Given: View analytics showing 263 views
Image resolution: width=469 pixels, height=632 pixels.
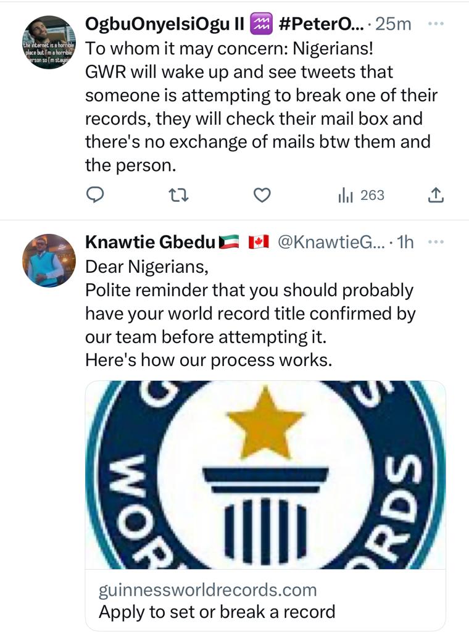Looking at the screenshot, I should tap(362, 196).
